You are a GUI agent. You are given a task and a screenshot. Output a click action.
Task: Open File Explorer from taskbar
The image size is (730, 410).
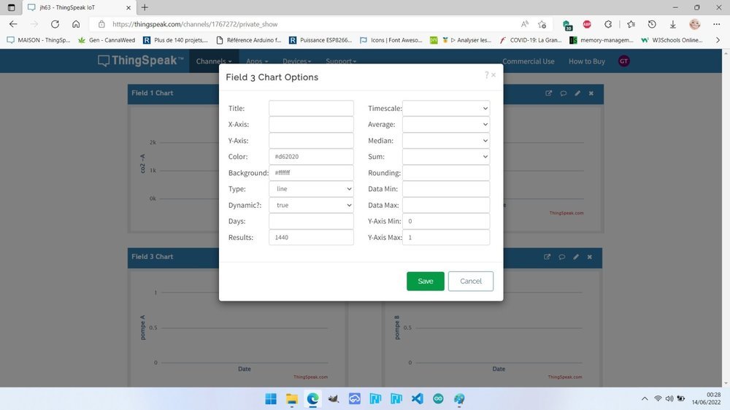point(292,399)
